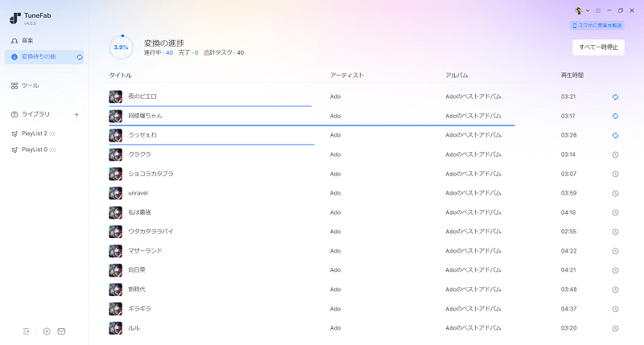Viewport: 644px width, 345px height.
Task: Click duration 03:59 of unravel
Action: pos(568,193)
